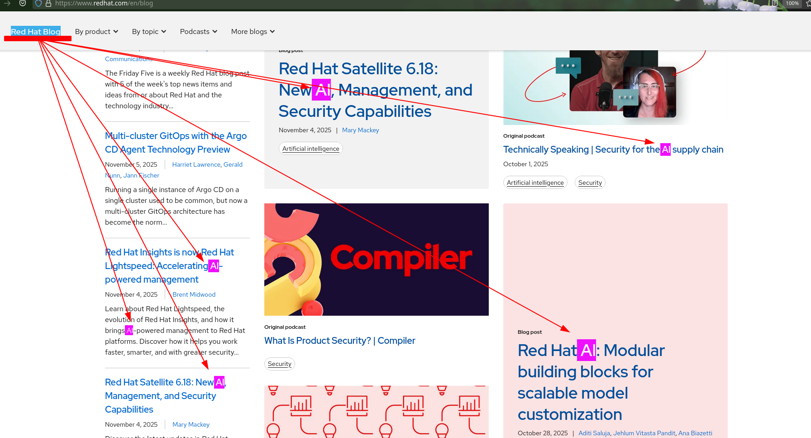The image size is (811, 438).
Task: Open the tracking protection shield icon
Action: [x=38, y=3]
